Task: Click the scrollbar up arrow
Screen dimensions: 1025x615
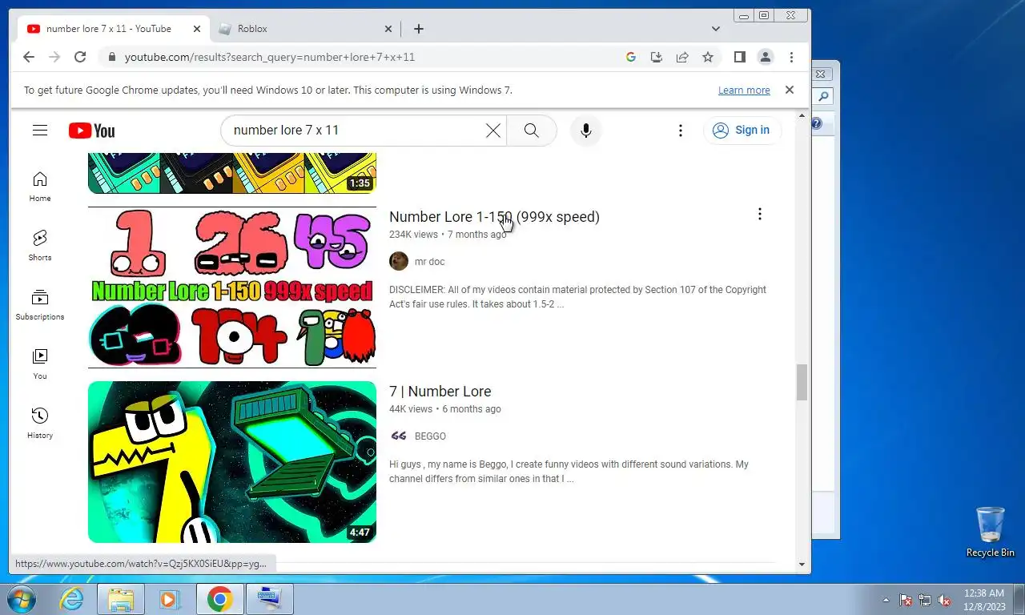Action: [x=802, y=117]
